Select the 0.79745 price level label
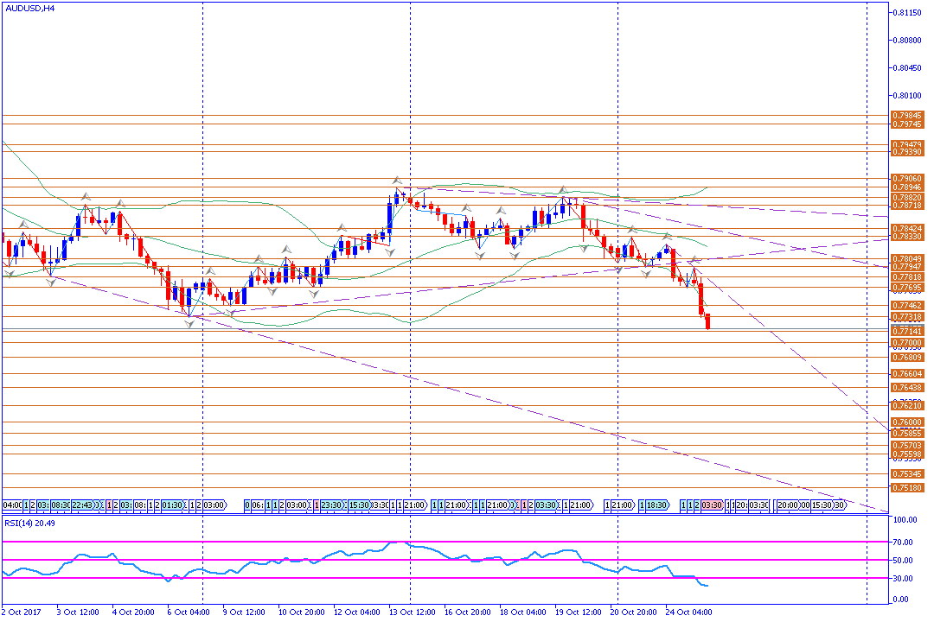The width and height of the screenshot is (934, 622). coord(907,124)
